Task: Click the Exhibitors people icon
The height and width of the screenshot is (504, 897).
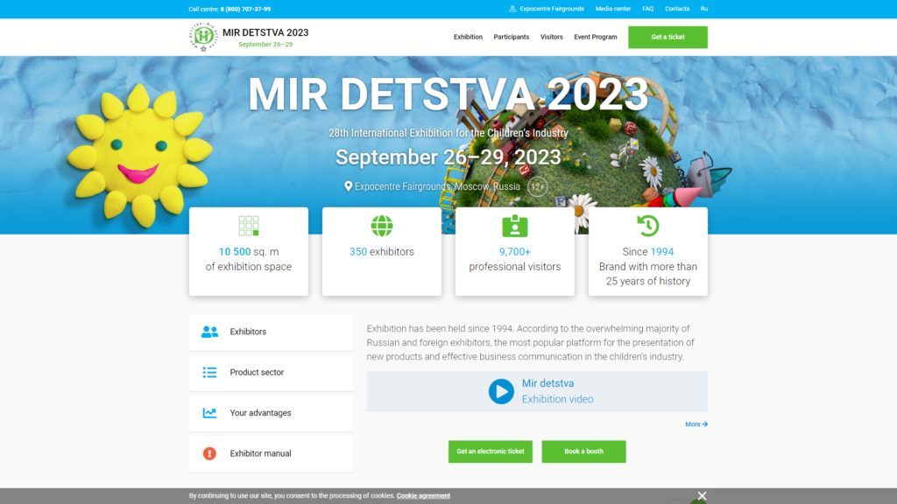Action: [209, 332]
